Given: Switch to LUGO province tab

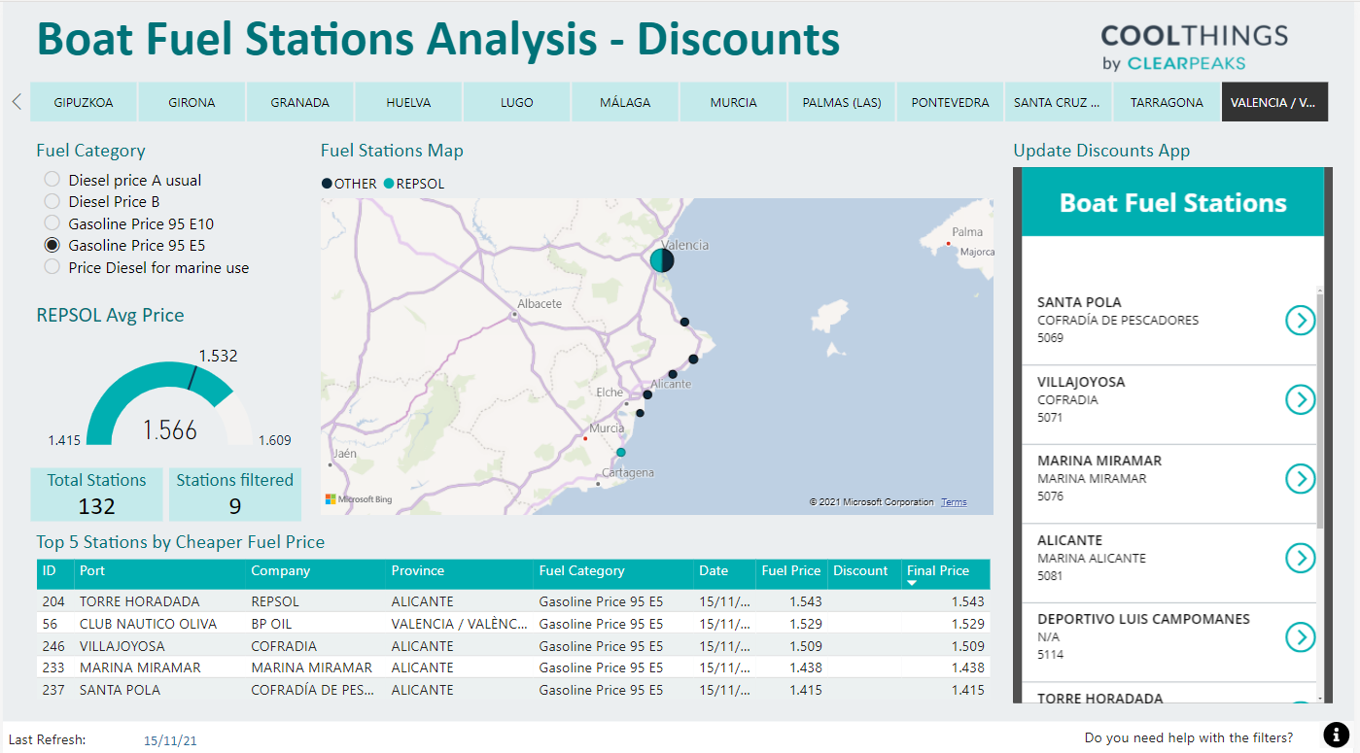Looking at the screenshot, I should 517,102.
